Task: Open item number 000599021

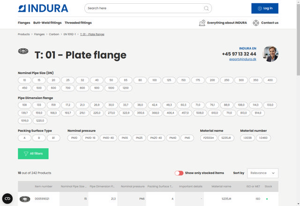Action: tap(42, 199)
